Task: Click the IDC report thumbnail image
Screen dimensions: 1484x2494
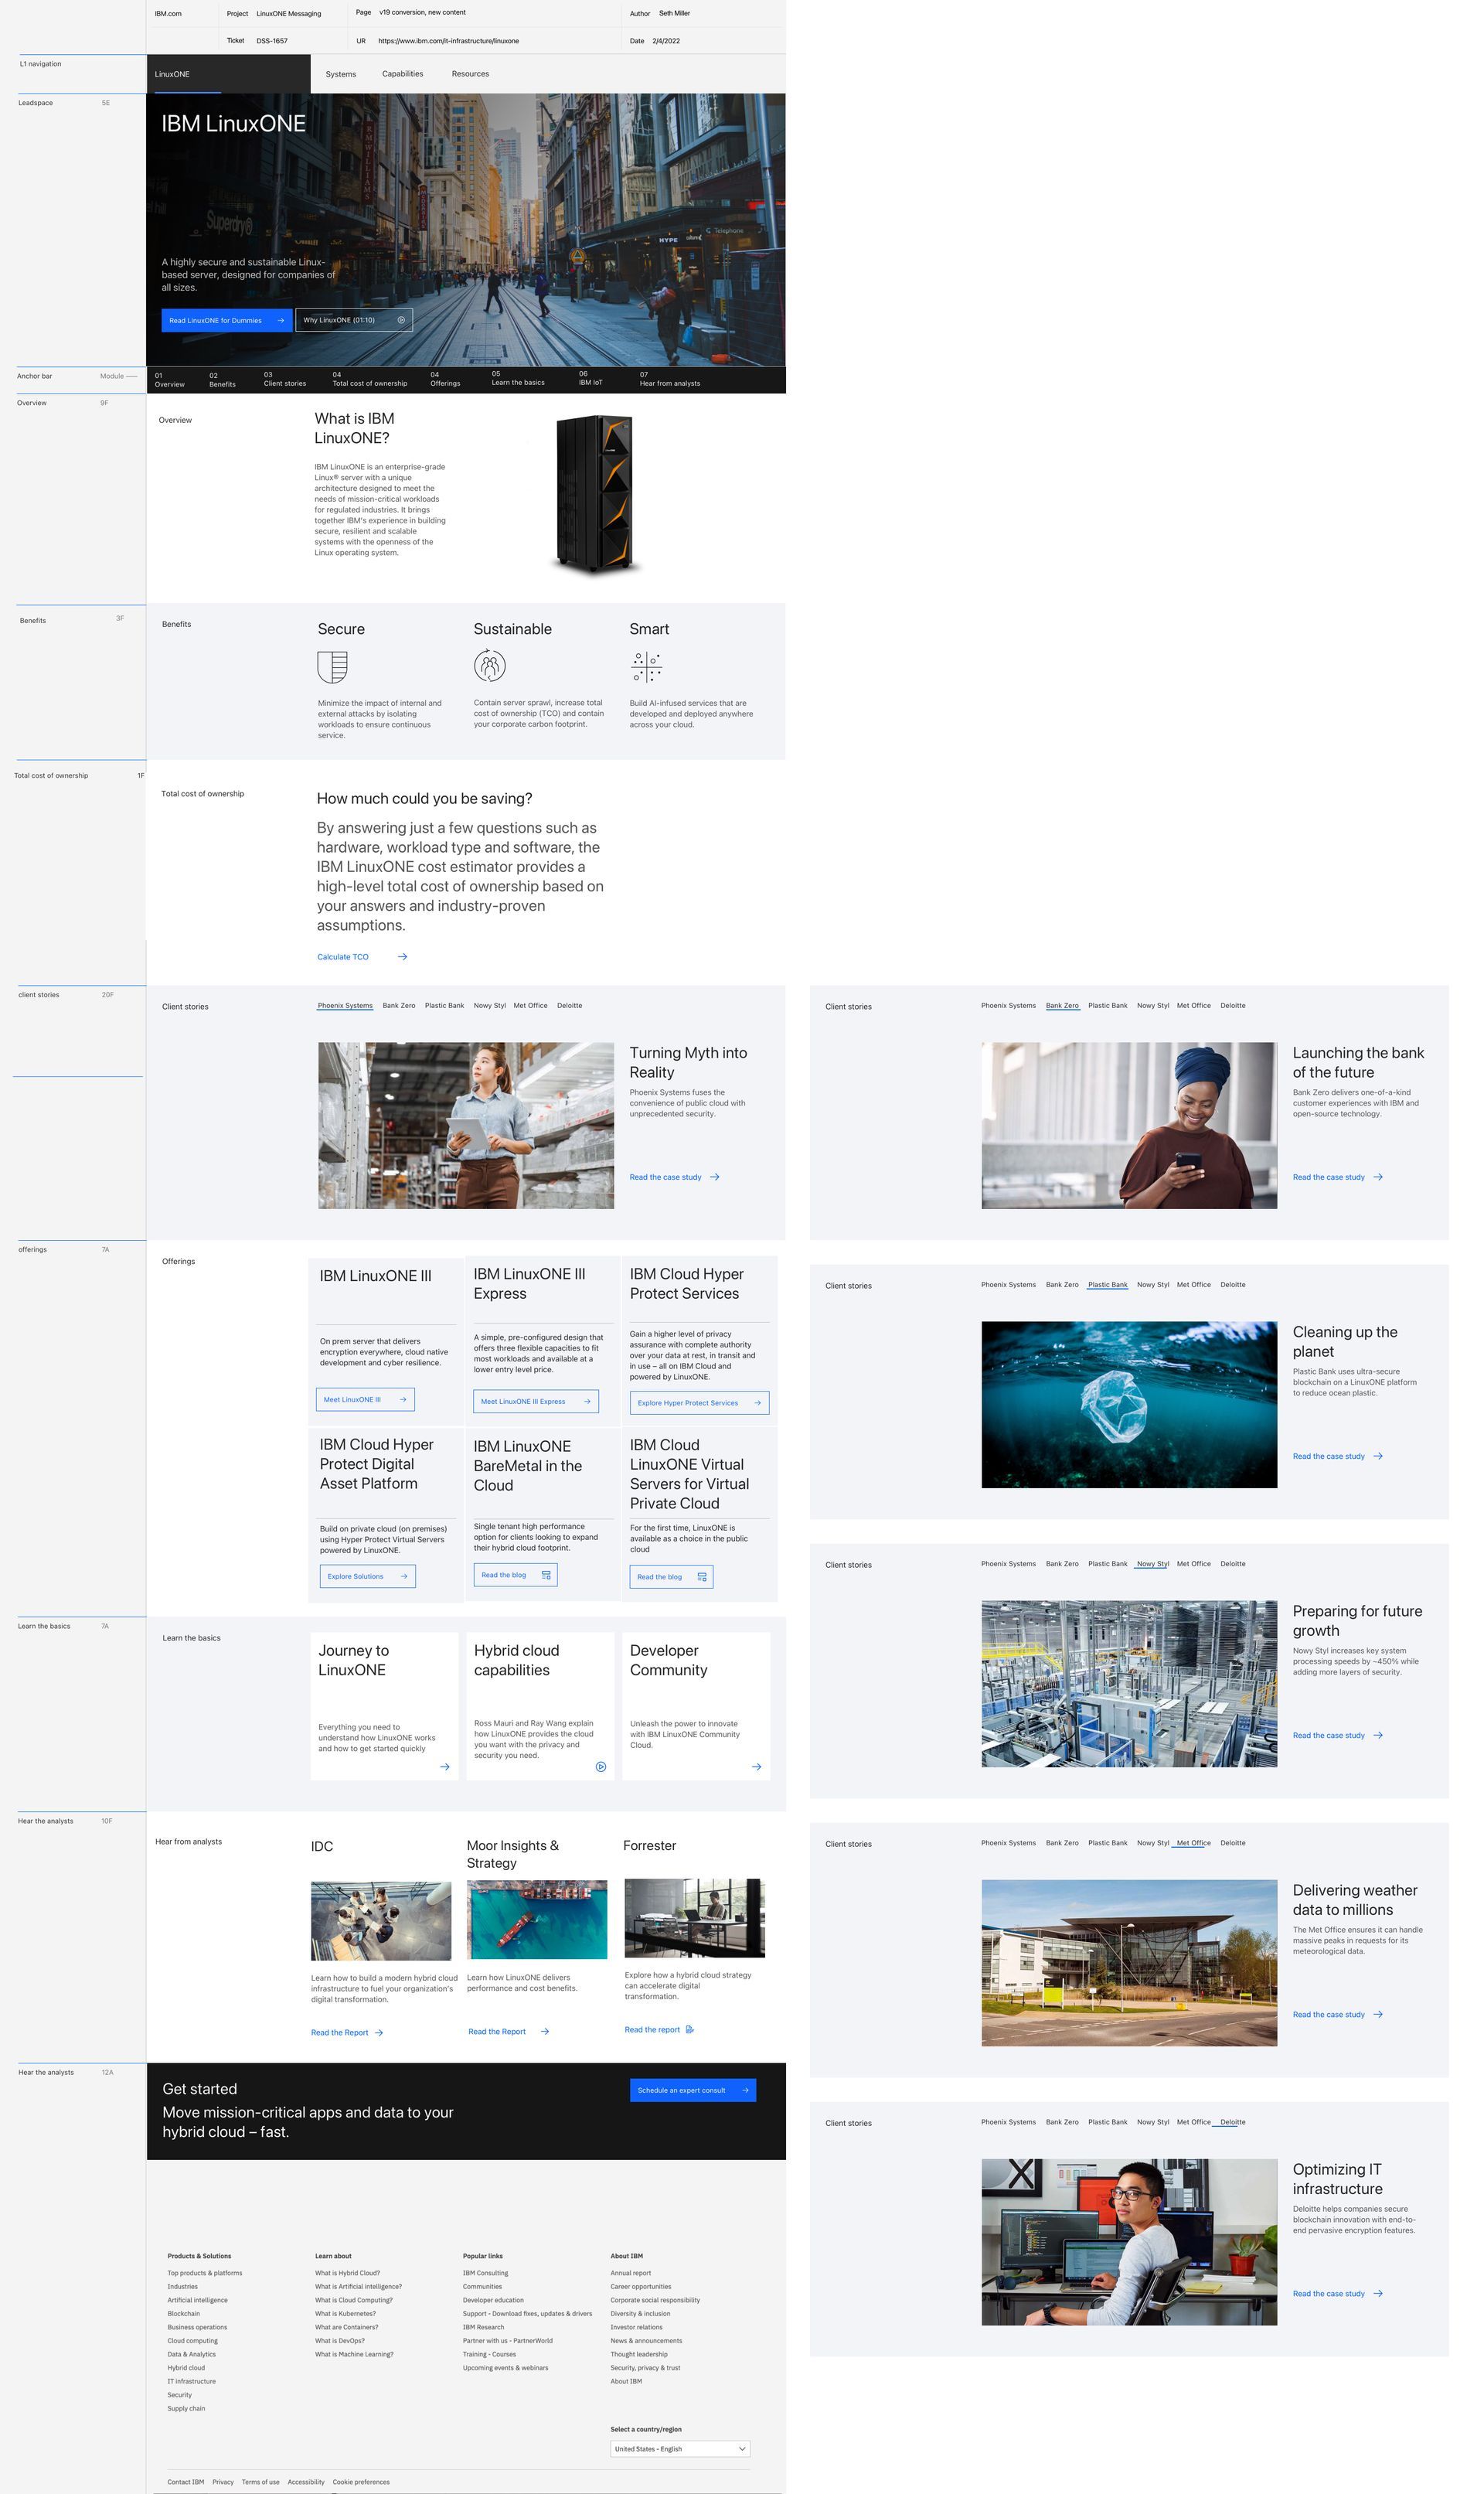Action: (381, 1921)
